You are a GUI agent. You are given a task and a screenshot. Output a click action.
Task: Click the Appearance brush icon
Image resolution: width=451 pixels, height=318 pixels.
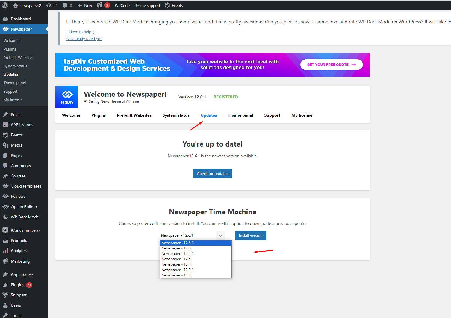5,275
